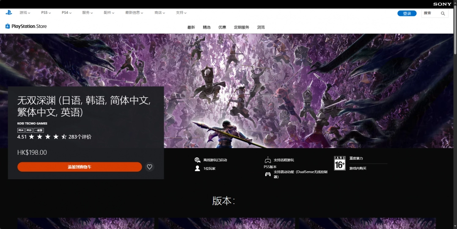Click the Sony logo
Screen dimensions: 457x229
442,4
